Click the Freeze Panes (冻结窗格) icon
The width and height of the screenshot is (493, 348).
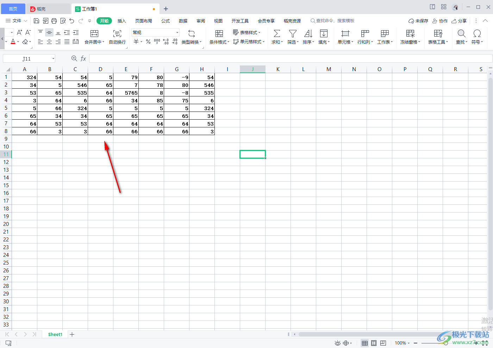[410, 33]
